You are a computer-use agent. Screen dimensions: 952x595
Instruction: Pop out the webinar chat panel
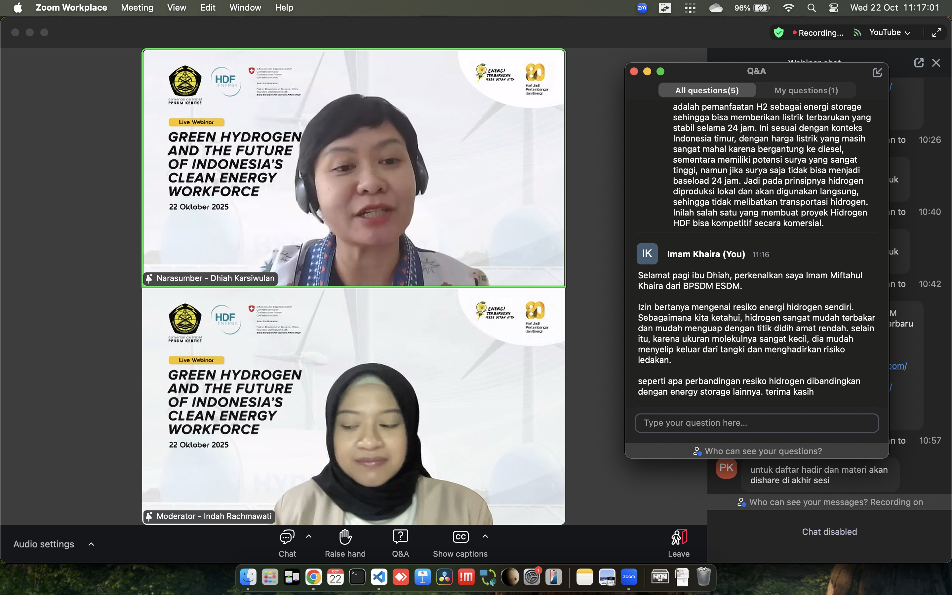pyautogui.click(x=919, y=63)
